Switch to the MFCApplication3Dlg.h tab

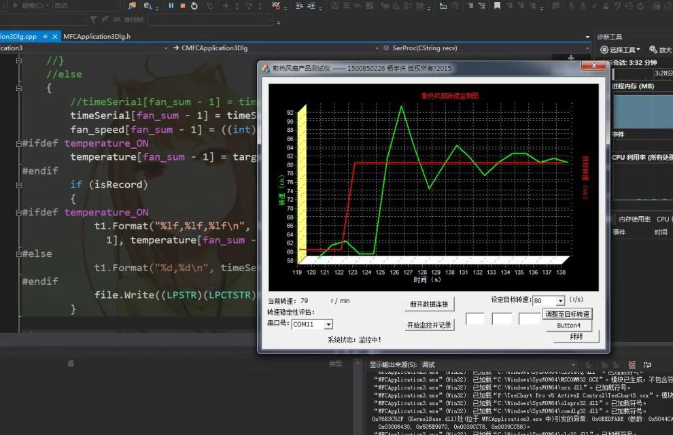tap(97, 36)
